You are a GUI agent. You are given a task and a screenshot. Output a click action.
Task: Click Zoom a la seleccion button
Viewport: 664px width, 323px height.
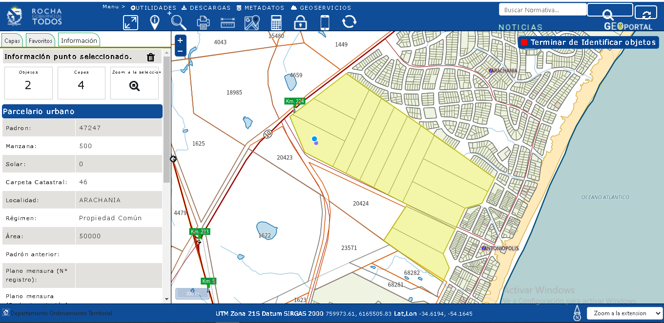click(134, 83)
